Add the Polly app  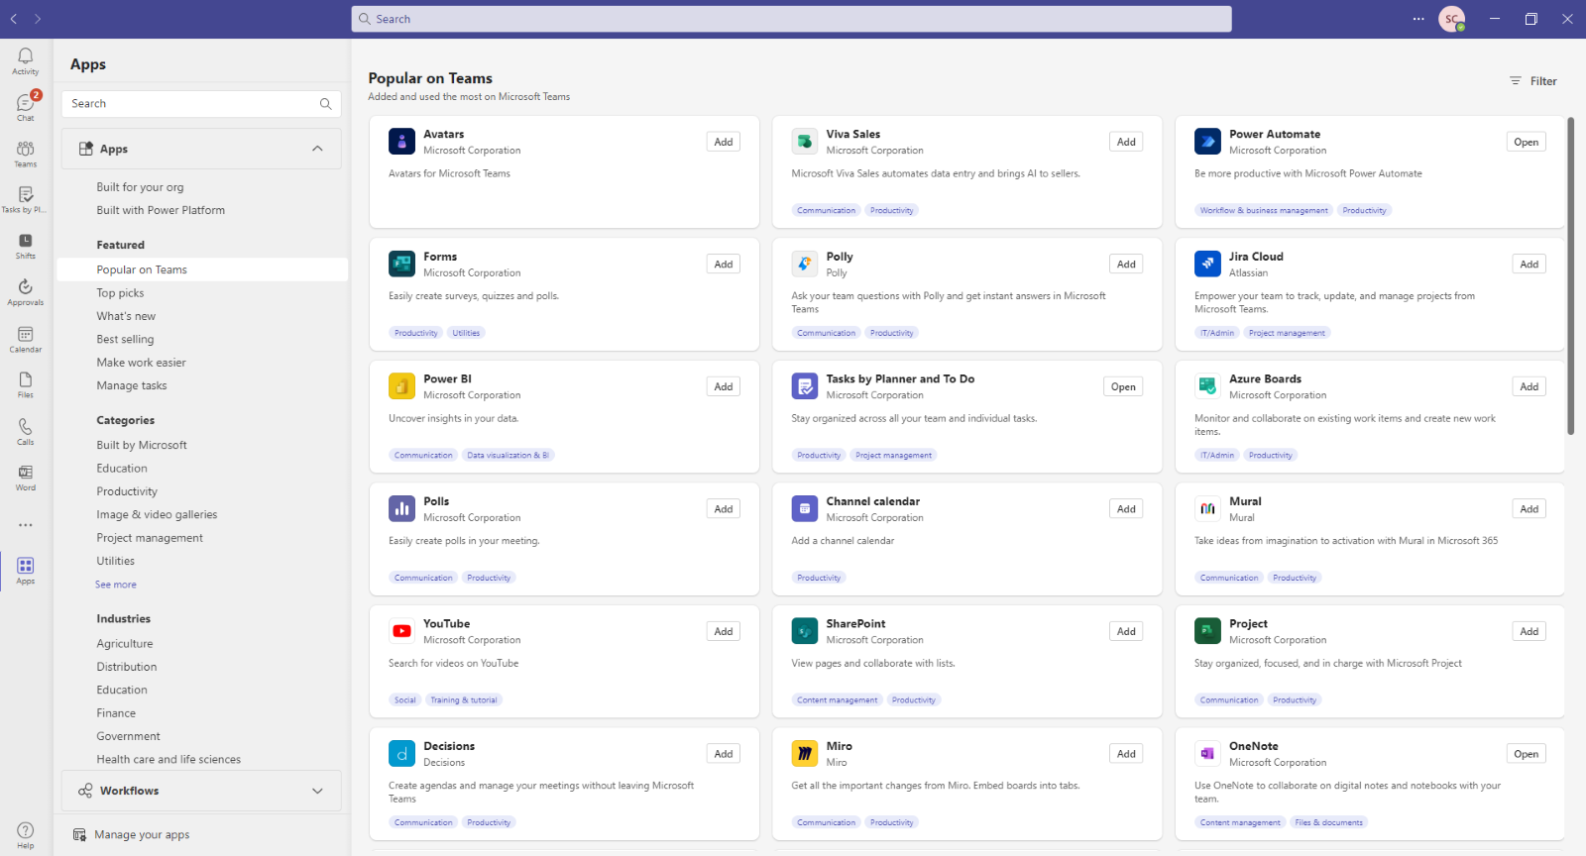(x=1126, y=265)
